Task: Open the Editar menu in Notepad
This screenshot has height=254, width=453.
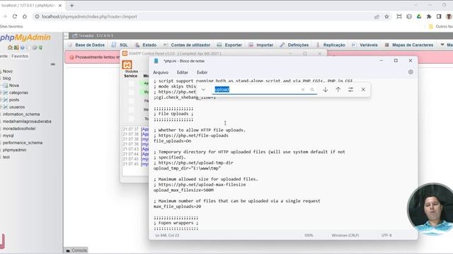Action: coord(183,72)
